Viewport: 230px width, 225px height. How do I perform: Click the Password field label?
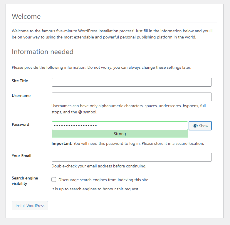point(21,124)
